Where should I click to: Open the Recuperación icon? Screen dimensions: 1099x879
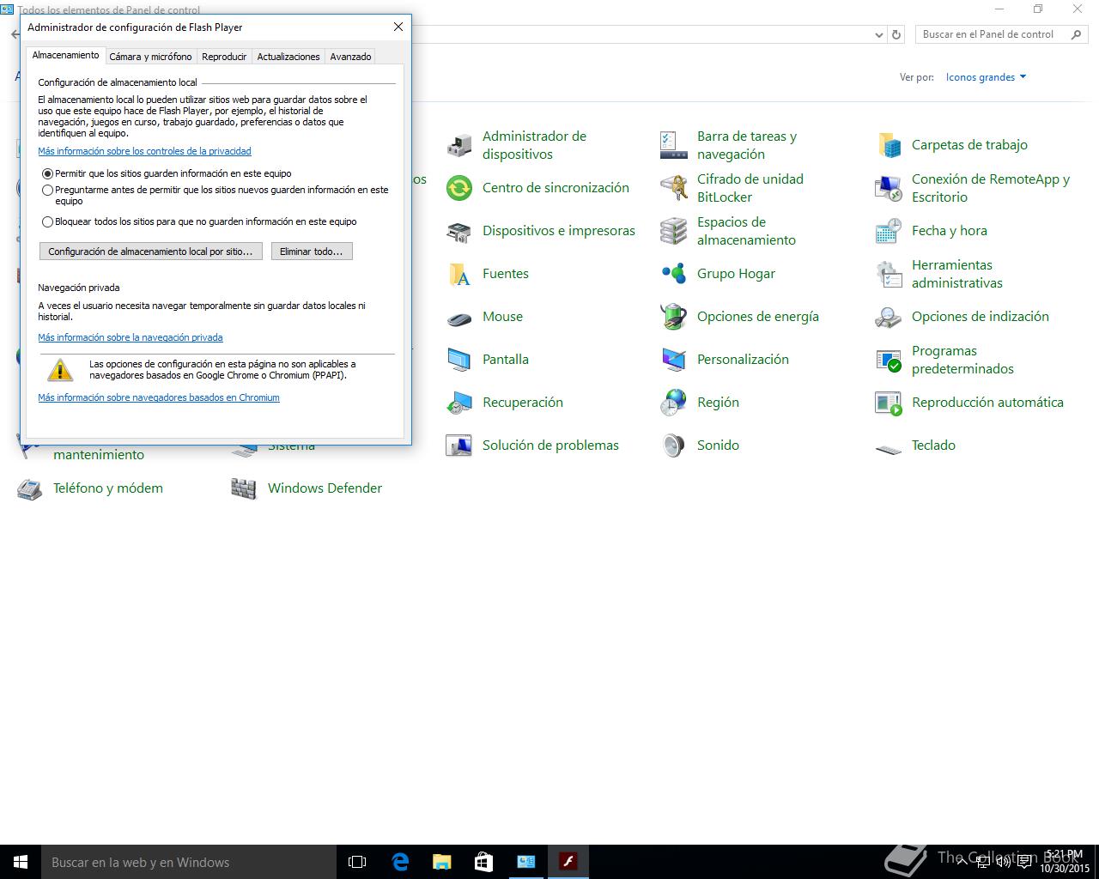pyautogui.click(x=459, y=403)
